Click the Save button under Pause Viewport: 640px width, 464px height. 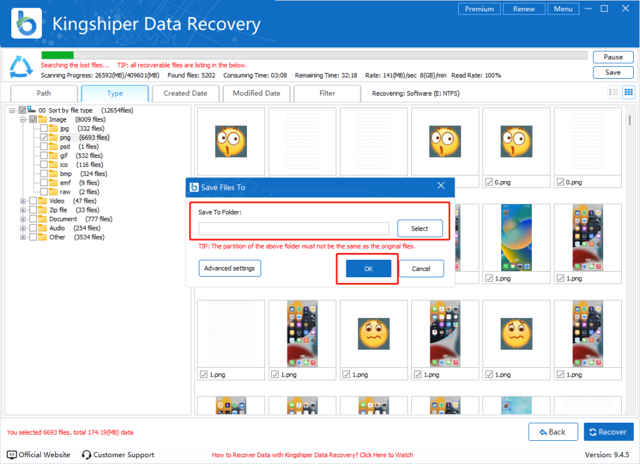[x=613, y=72]
